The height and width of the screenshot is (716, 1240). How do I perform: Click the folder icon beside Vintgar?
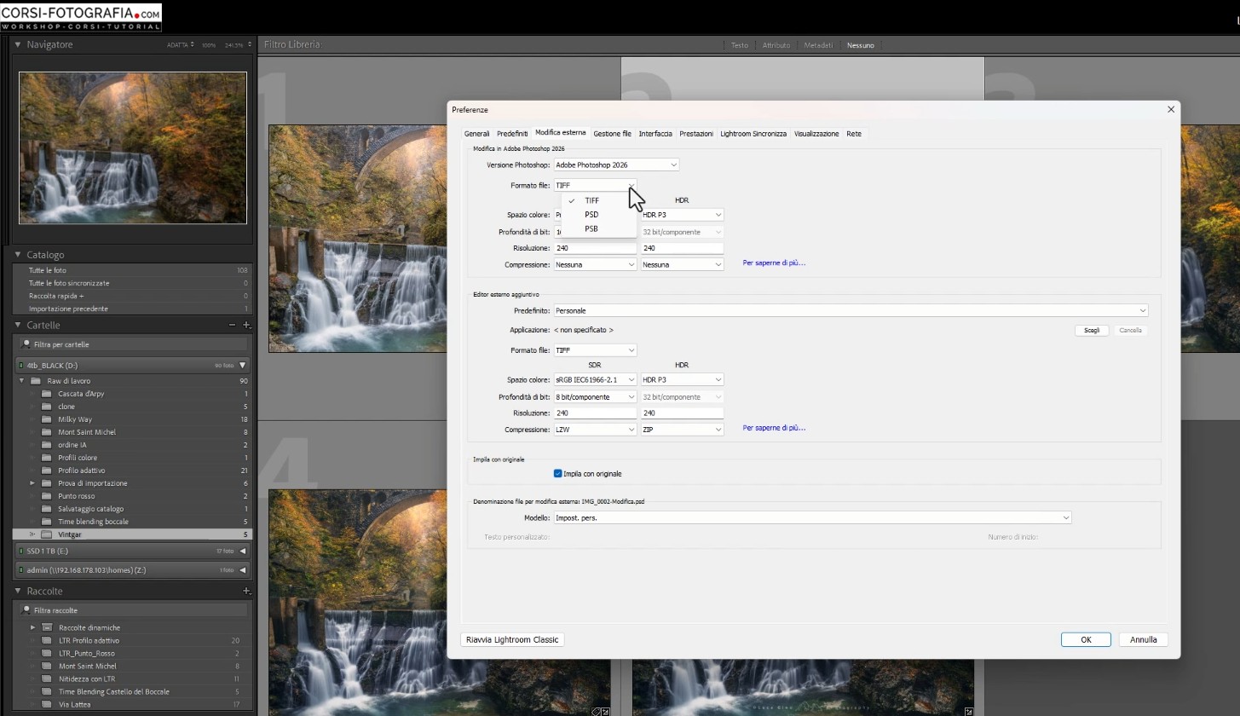click(44, 534)
